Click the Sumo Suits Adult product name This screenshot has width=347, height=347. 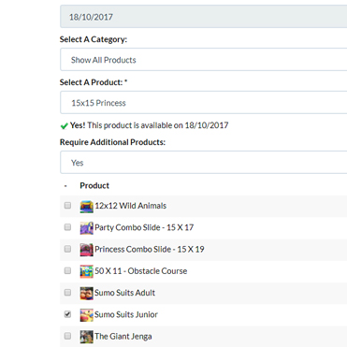coord(124,293)
